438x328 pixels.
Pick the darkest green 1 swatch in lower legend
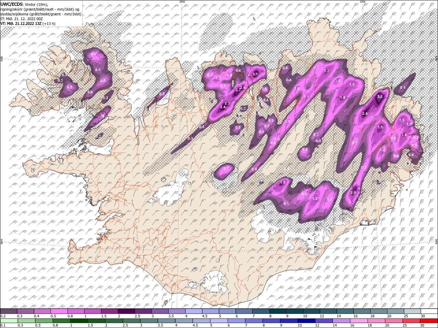tap(79, 321)
